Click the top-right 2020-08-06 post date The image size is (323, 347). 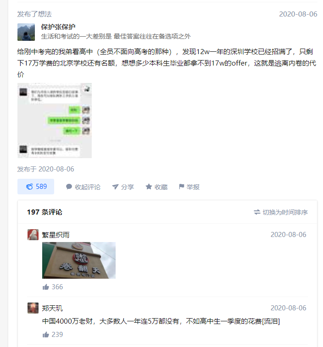click(x=298, y=14)
